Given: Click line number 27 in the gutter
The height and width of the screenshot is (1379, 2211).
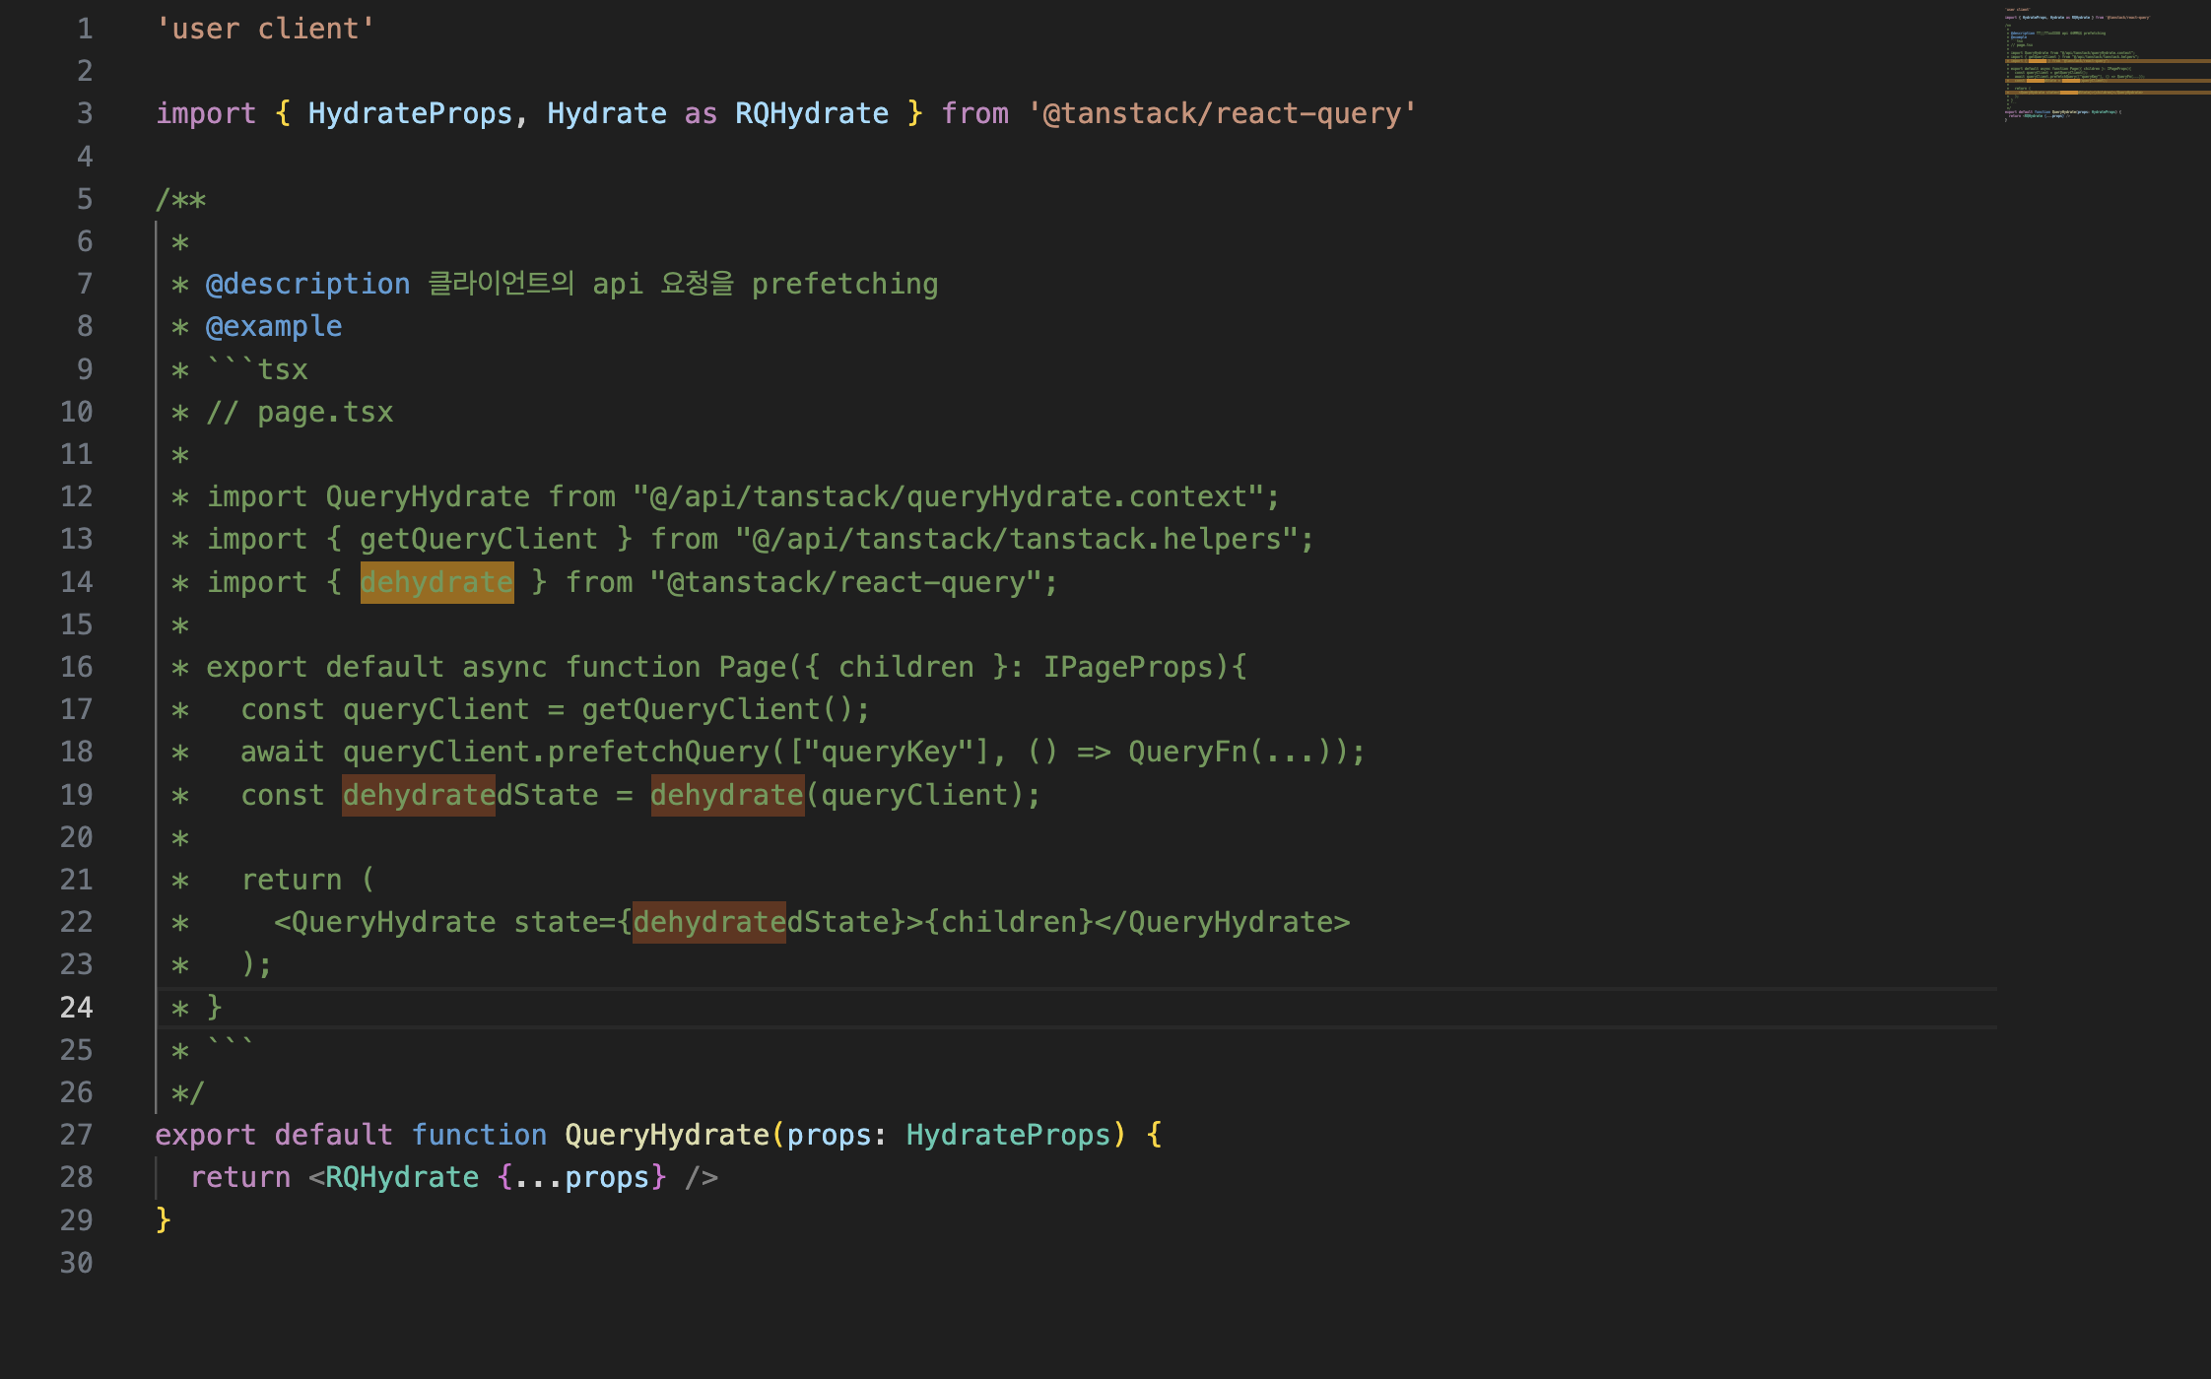Looking at the screenshot, I should [x=76, y=1135].
